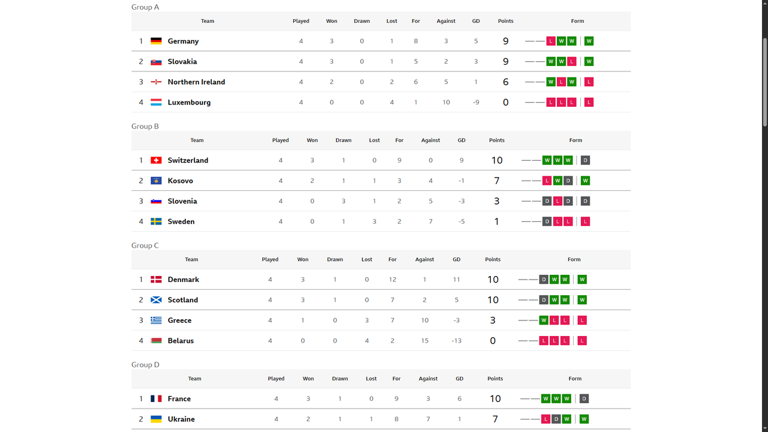
Task: Click Group A Points column header
Action: click(506, 21)
